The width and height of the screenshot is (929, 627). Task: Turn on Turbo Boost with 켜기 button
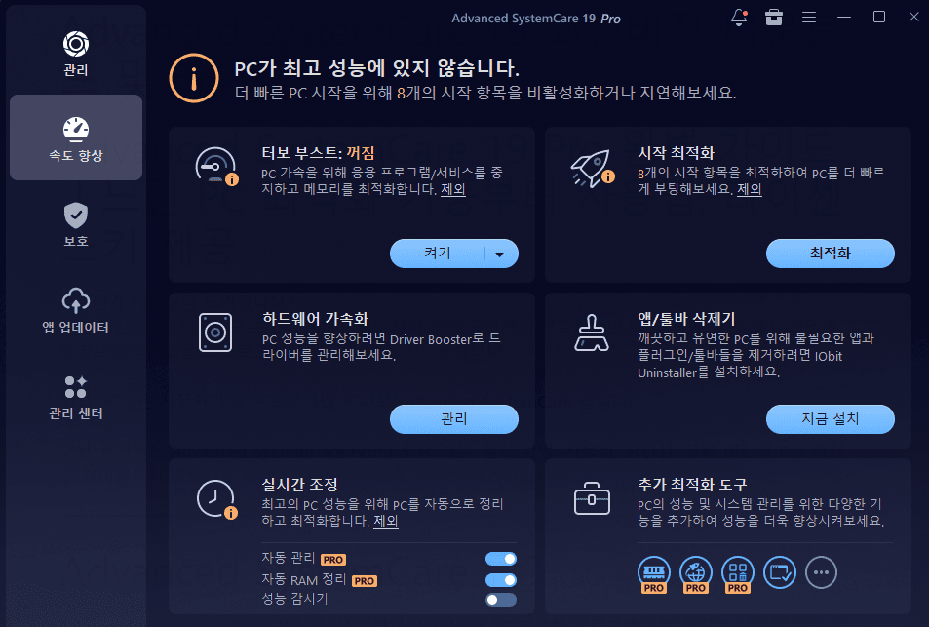point(438,254)
